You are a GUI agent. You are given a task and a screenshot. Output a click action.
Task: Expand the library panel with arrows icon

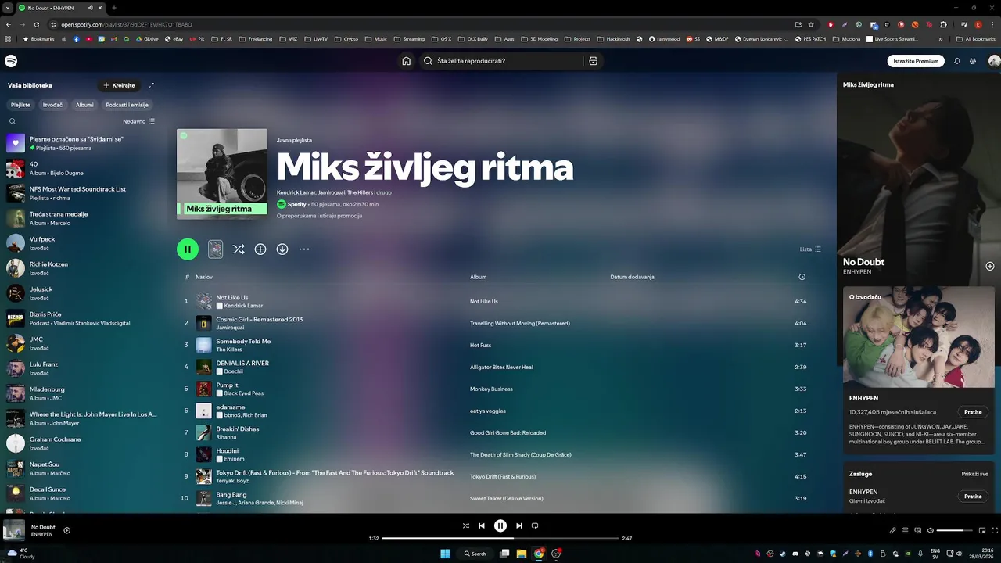(x=151, y=85)
